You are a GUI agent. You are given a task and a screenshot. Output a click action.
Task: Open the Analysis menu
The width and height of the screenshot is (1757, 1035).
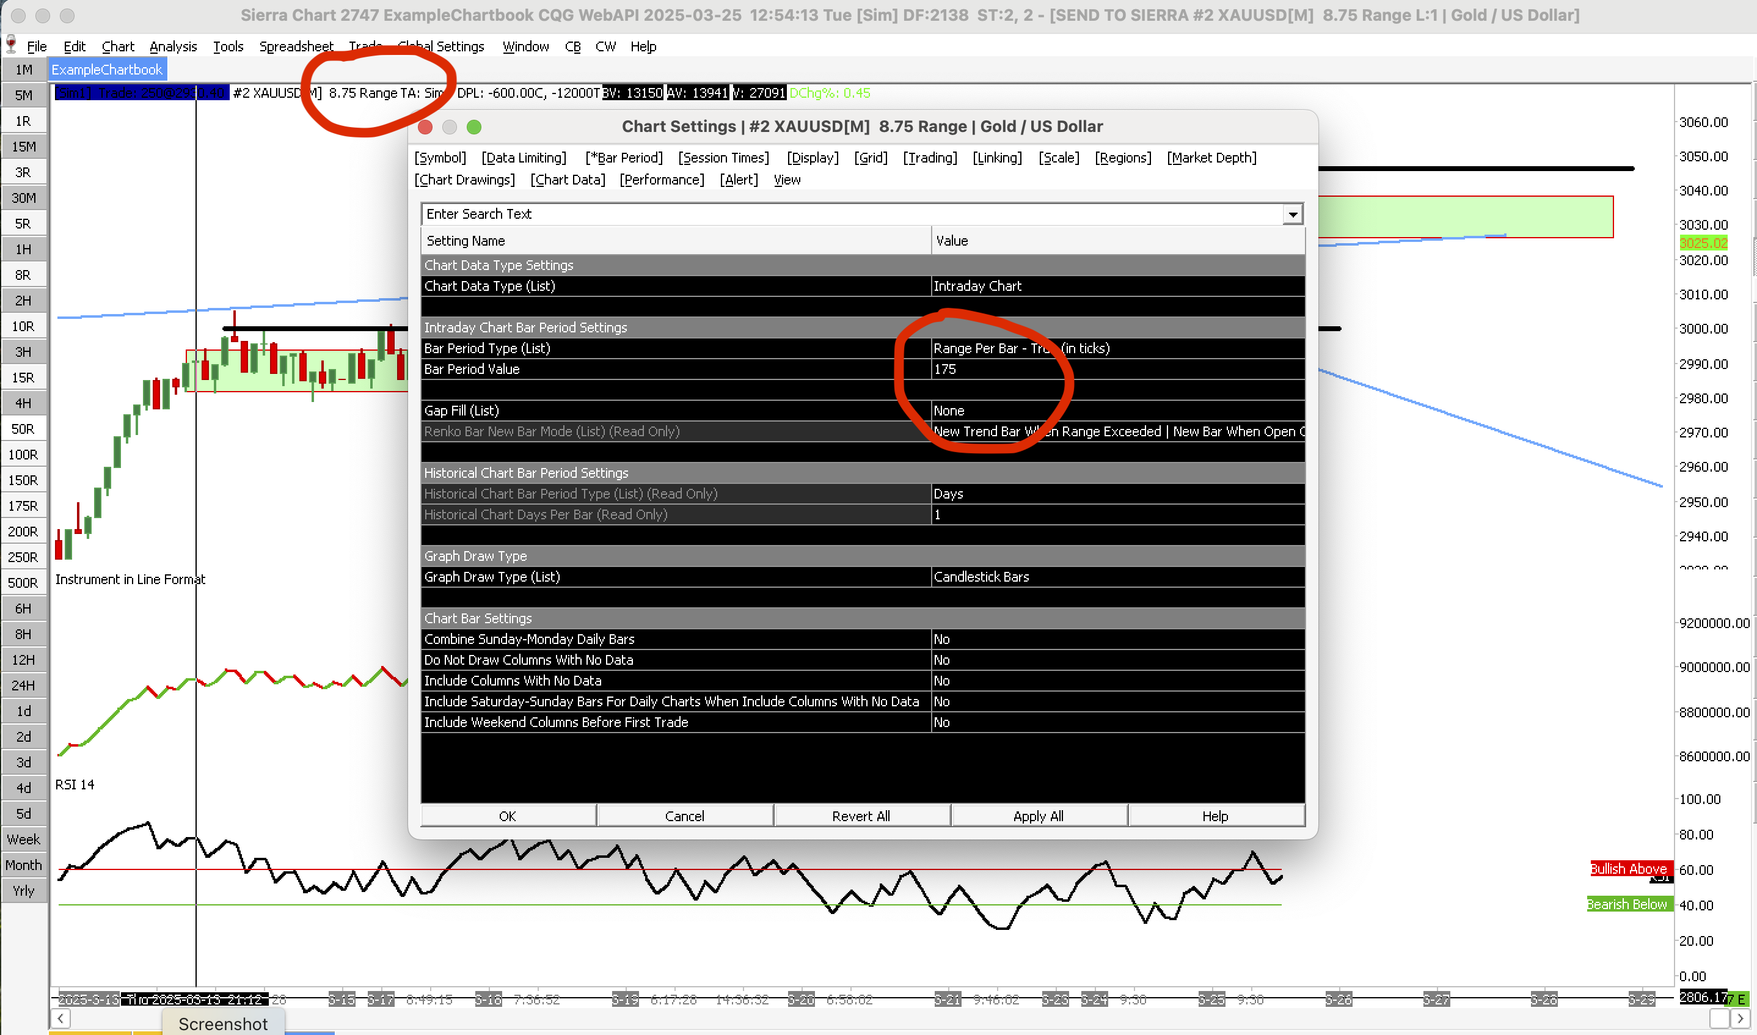click(x=173, y=46)
